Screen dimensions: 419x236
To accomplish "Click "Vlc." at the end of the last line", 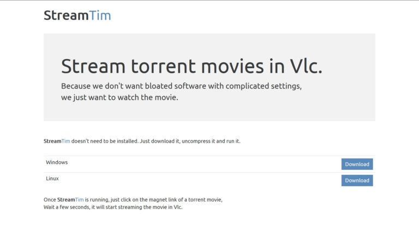I will pyautogui.click(x=178, y=207).
